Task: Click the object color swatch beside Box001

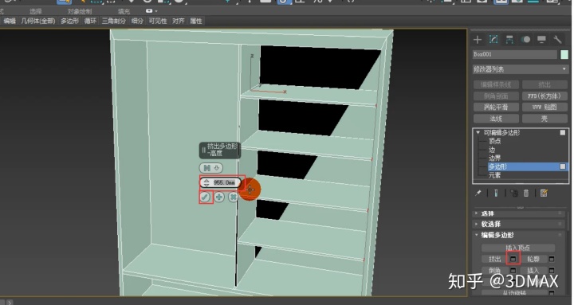Action: [564, 54]
